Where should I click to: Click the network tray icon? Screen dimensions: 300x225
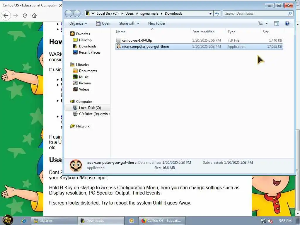[263, 221]
